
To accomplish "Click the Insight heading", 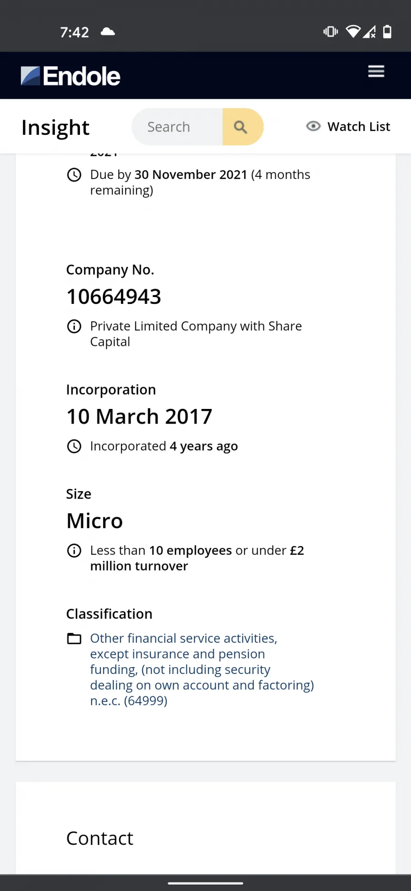I will (x=55, y=127).
